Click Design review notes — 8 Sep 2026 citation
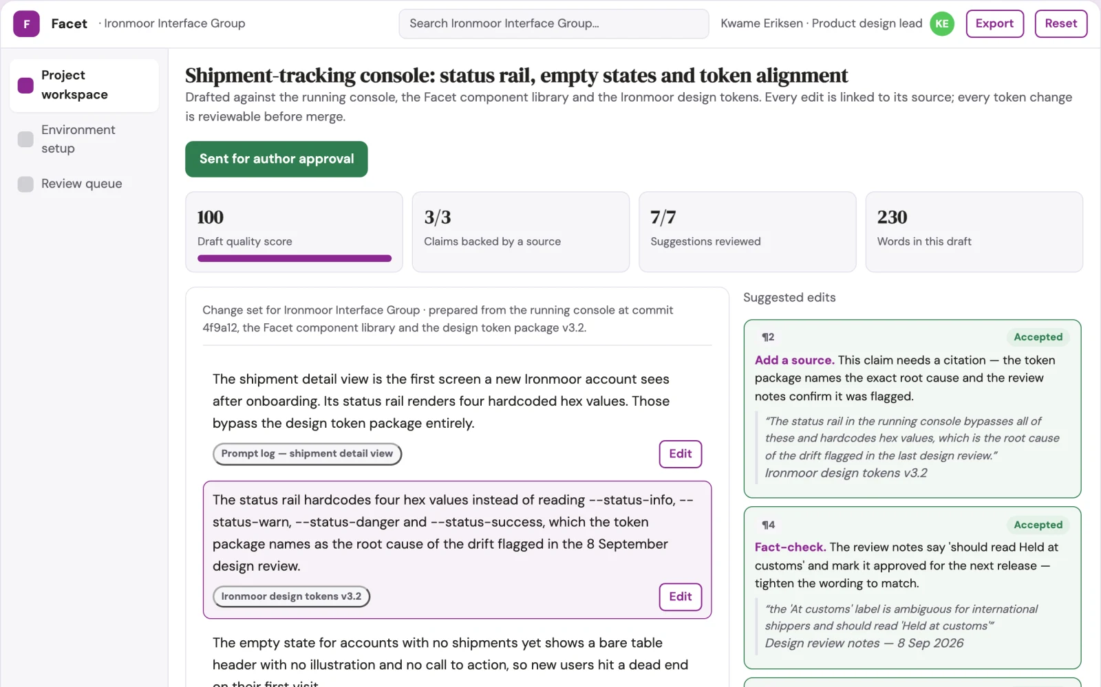Viewport: 1101px width, 687px height. (x=864, y=643)
